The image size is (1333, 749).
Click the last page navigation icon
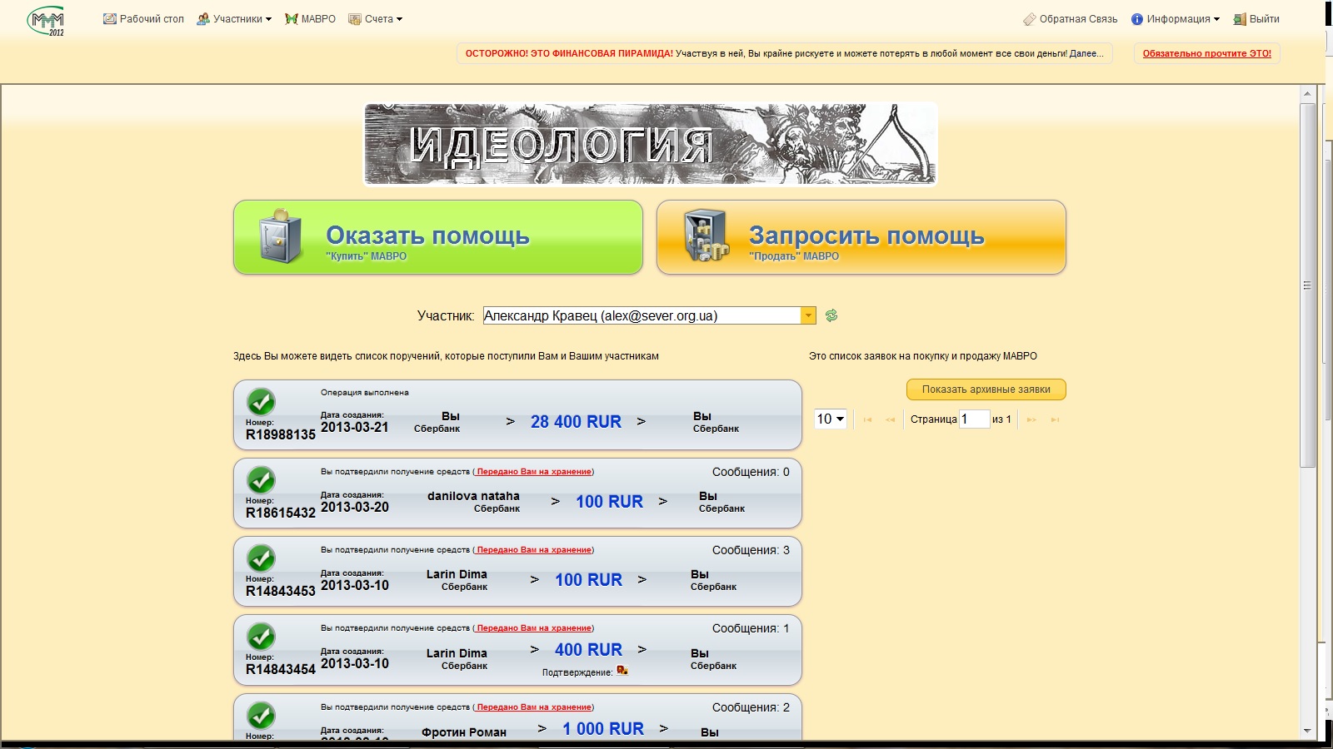(x=1055, y=419)
